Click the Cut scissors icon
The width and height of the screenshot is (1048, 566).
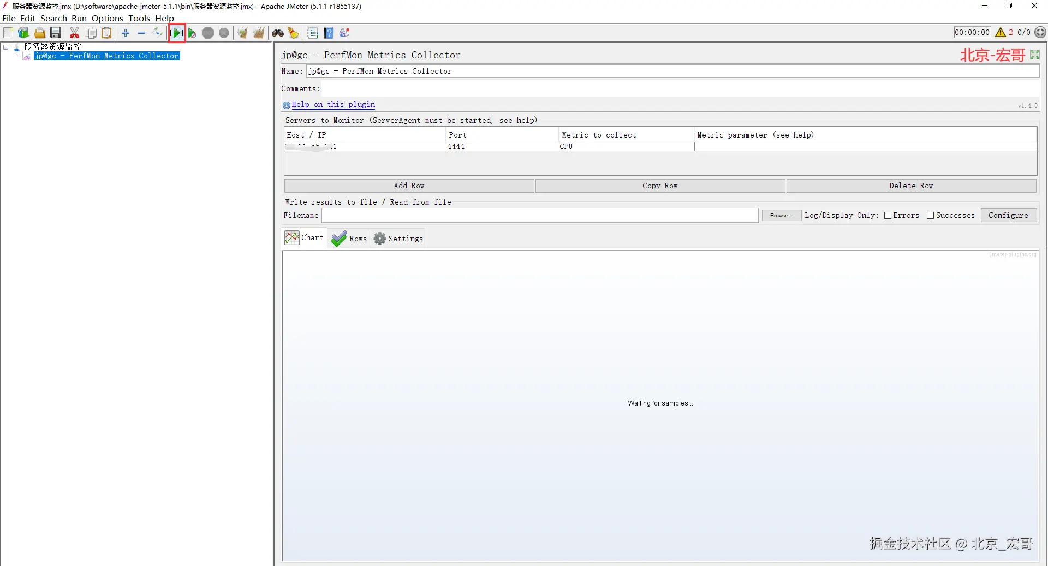pyautogui.click(x=75, y=33)
